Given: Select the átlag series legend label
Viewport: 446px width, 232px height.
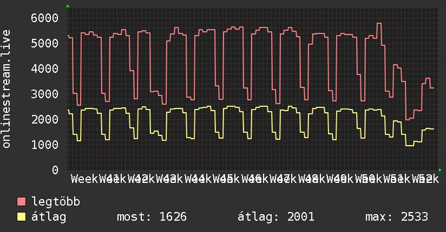Looking at the screenshot, I should click(49, 217).
